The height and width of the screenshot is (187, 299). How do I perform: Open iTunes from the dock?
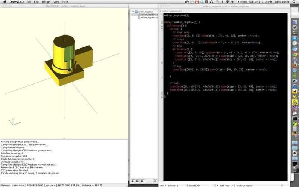(295, 86)
